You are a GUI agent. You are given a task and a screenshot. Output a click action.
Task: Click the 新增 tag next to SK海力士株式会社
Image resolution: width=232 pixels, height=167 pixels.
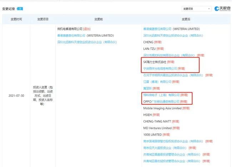tap(171, 62)
